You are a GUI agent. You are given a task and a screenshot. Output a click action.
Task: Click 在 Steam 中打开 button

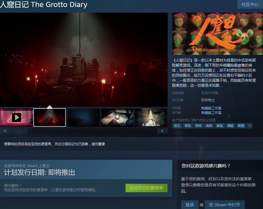click(225, 205)
